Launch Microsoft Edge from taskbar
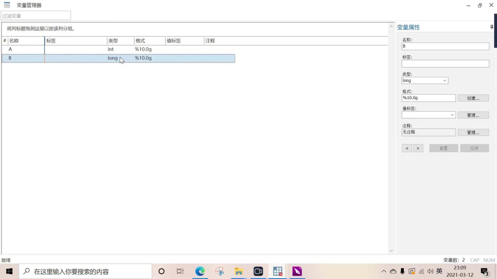The height and width of the screenshot is (279, 497). 200,271
